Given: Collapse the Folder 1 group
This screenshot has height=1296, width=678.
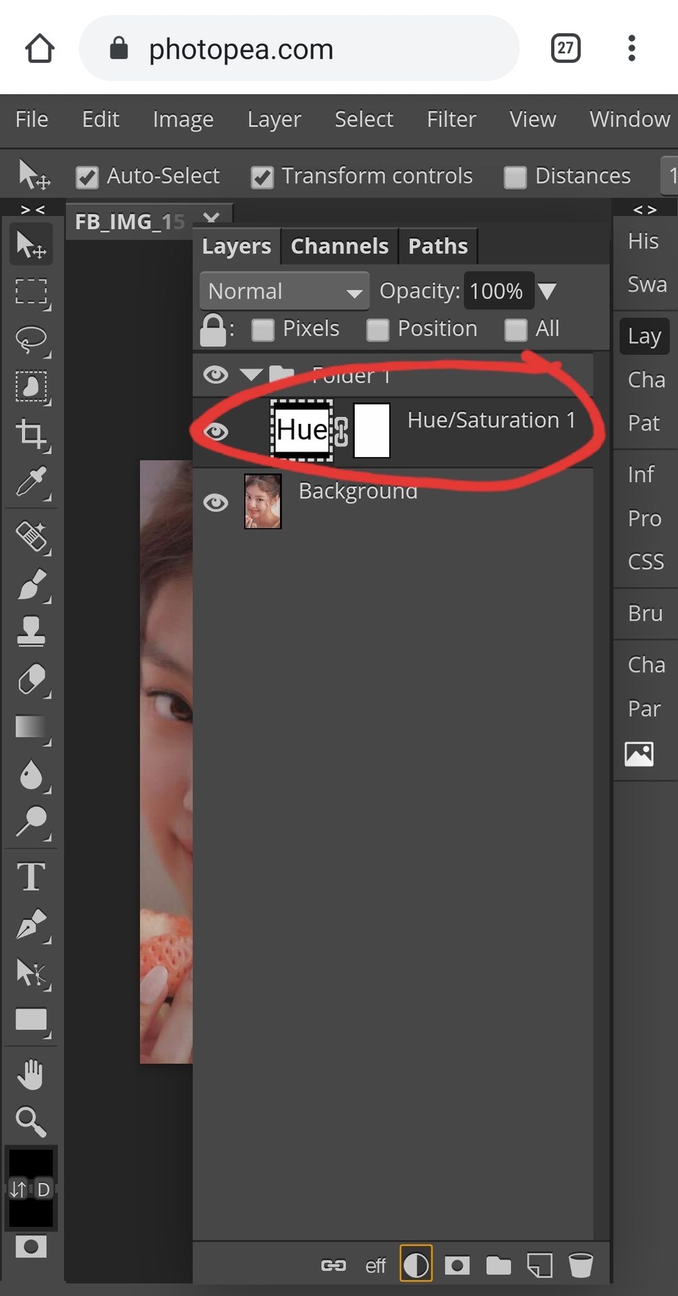Looking at the screenshot, I should pyautogui.click(x=251, y=375).
